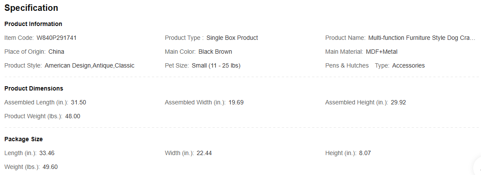Click the Pet Size Small value

tap(216, 65)
